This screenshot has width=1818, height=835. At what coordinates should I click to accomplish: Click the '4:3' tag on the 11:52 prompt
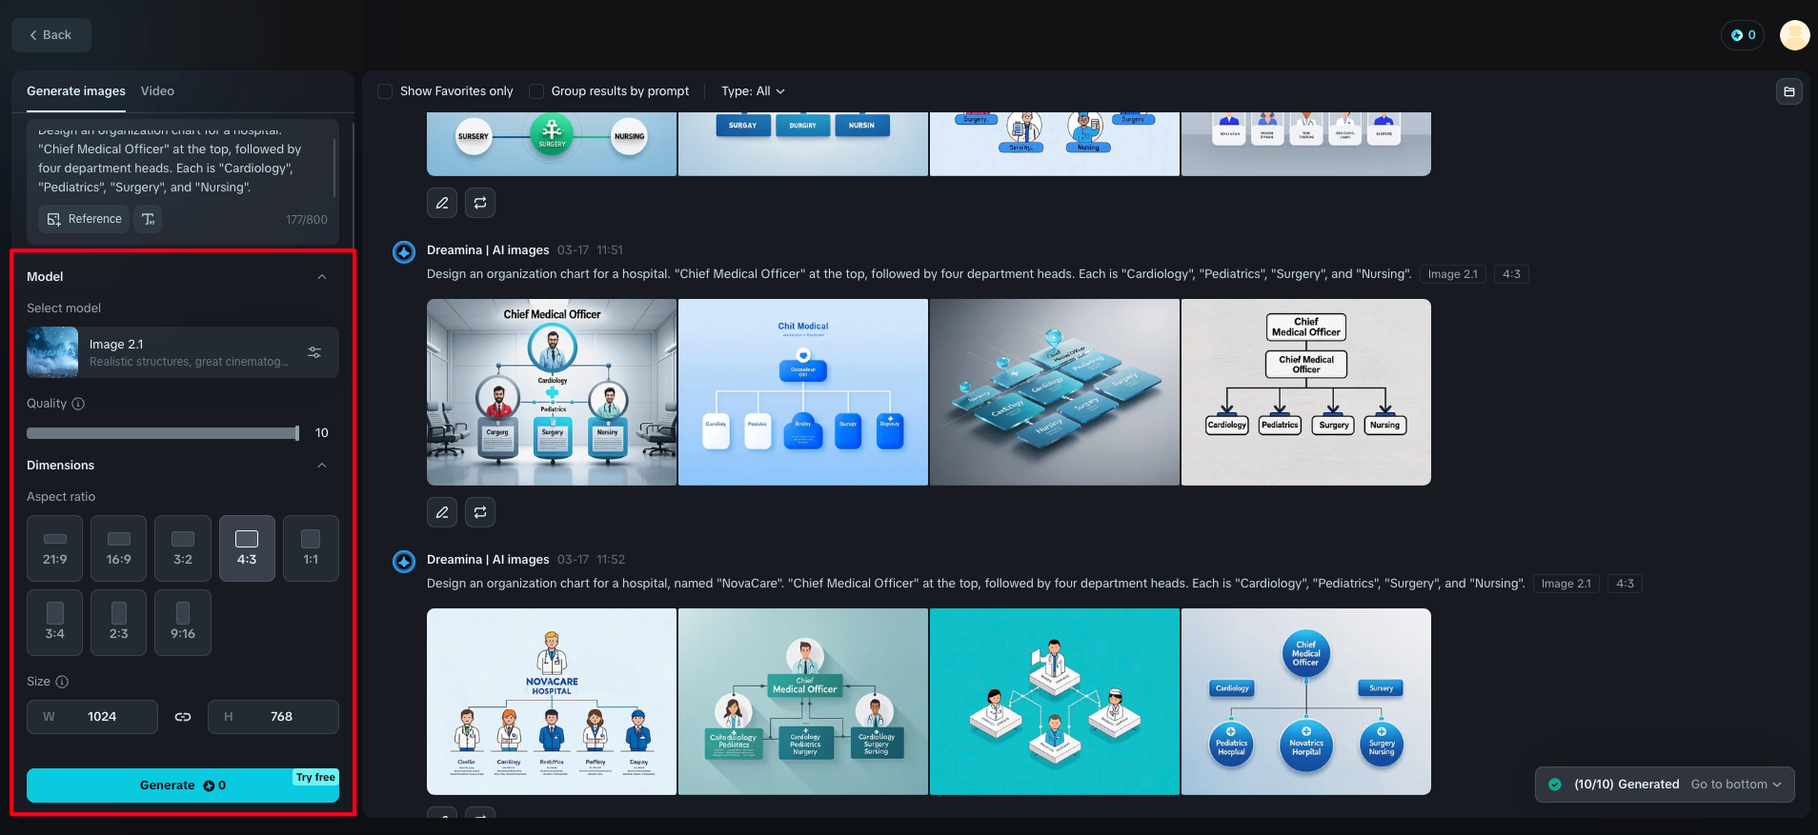click(x=1625, y=584)
